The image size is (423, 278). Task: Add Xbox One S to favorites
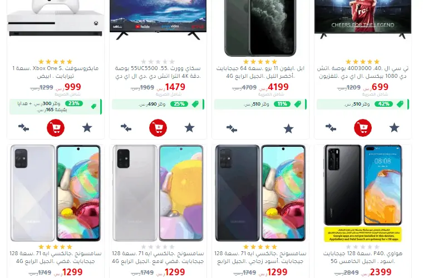pos(87,128)
